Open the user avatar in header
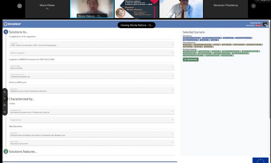 click(265, 24)
